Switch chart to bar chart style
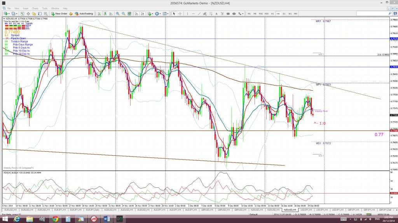 [99, 14]
